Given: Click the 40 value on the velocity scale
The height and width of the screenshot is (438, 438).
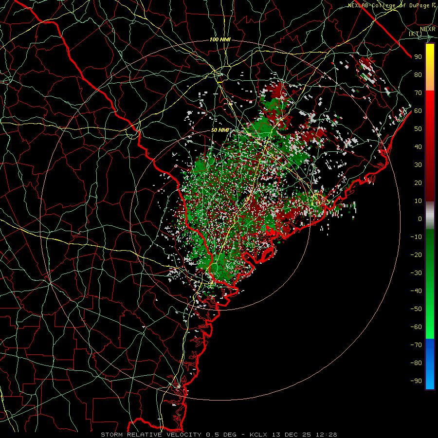Looking at the screenshot, I should [418, 146].
